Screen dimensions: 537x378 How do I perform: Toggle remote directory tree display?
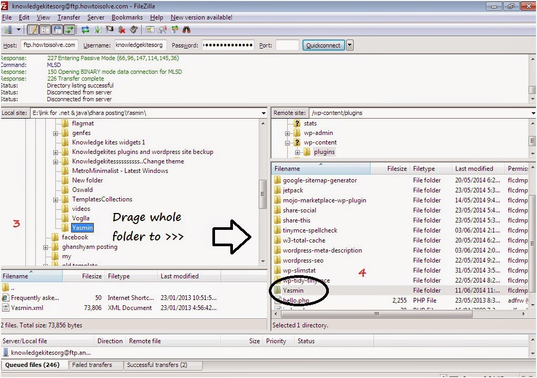click(57, 30)
